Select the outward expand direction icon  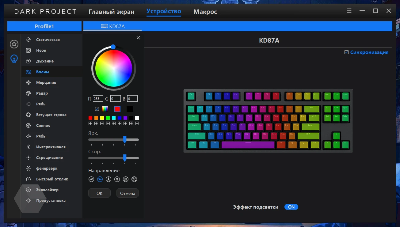pyautogui.click(x=134, y=180)
